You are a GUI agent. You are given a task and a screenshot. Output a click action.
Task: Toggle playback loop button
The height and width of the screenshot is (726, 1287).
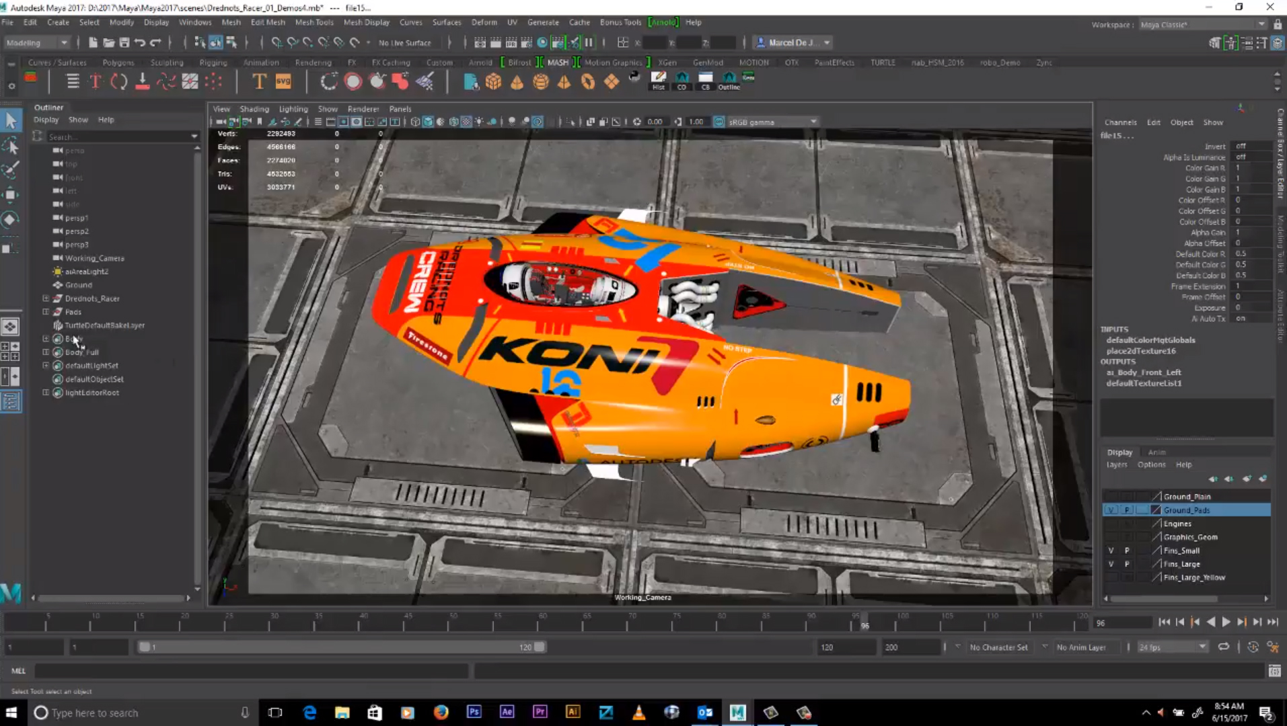pyautogui.click(x=1224, y=647)
